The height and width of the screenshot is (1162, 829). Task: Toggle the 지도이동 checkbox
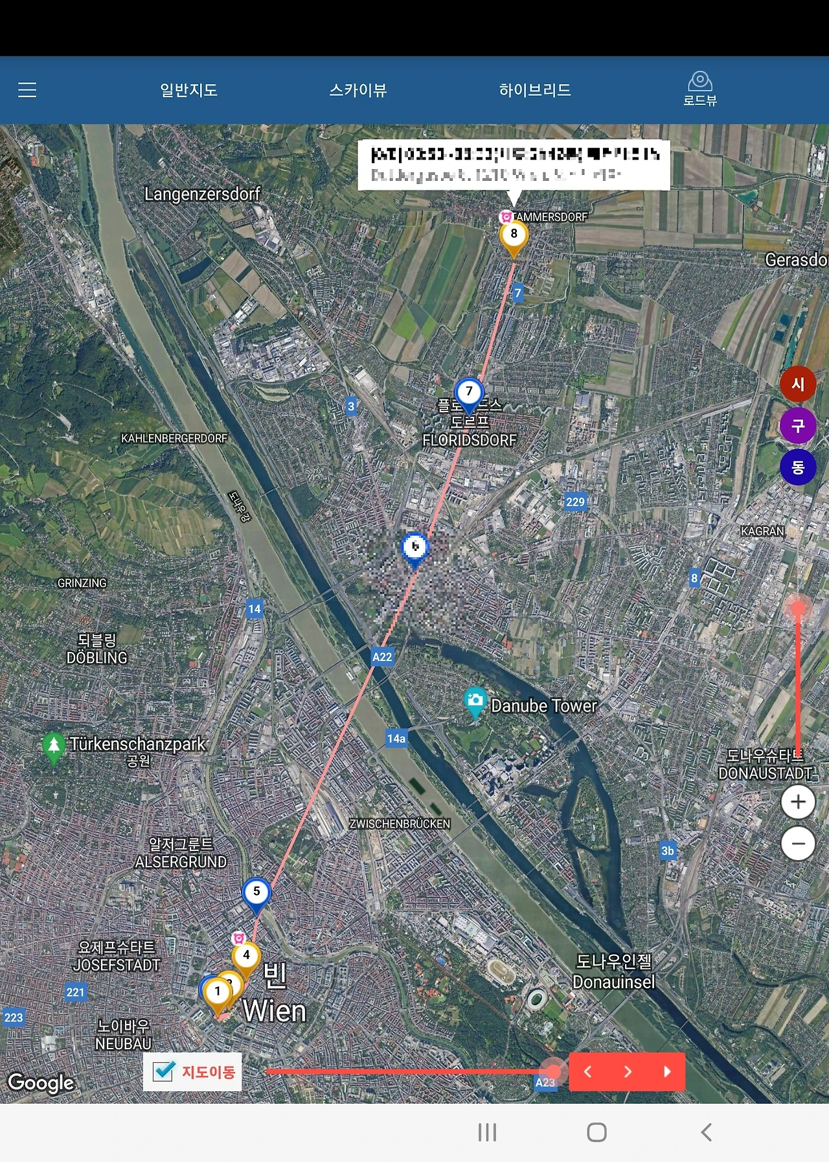[x=164, y=1071]
